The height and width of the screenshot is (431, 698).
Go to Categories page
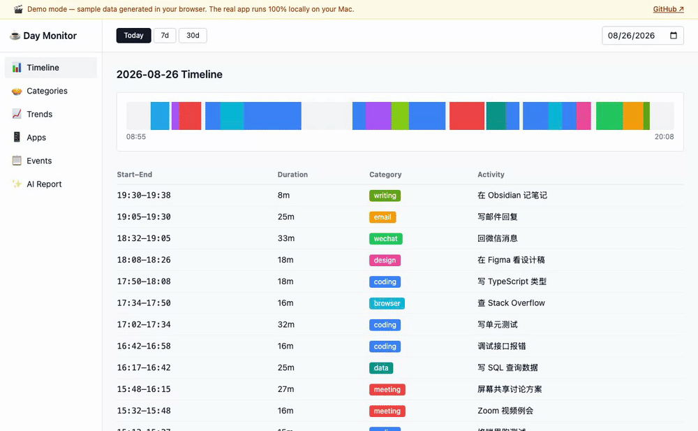point(51,91)
